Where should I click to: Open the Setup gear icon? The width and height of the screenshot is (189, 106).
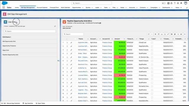tap(178, 3)
